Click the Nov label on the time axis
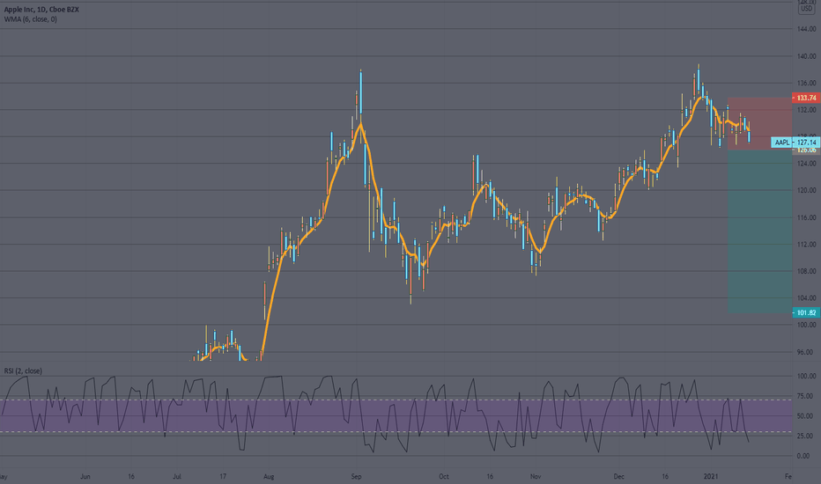The image size is (821, 484). [x=535, y=477]
